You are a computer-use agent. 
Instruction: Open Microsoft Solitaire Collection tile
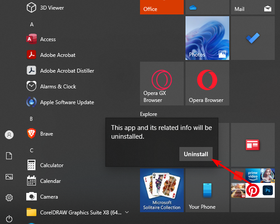coord(162,190)
